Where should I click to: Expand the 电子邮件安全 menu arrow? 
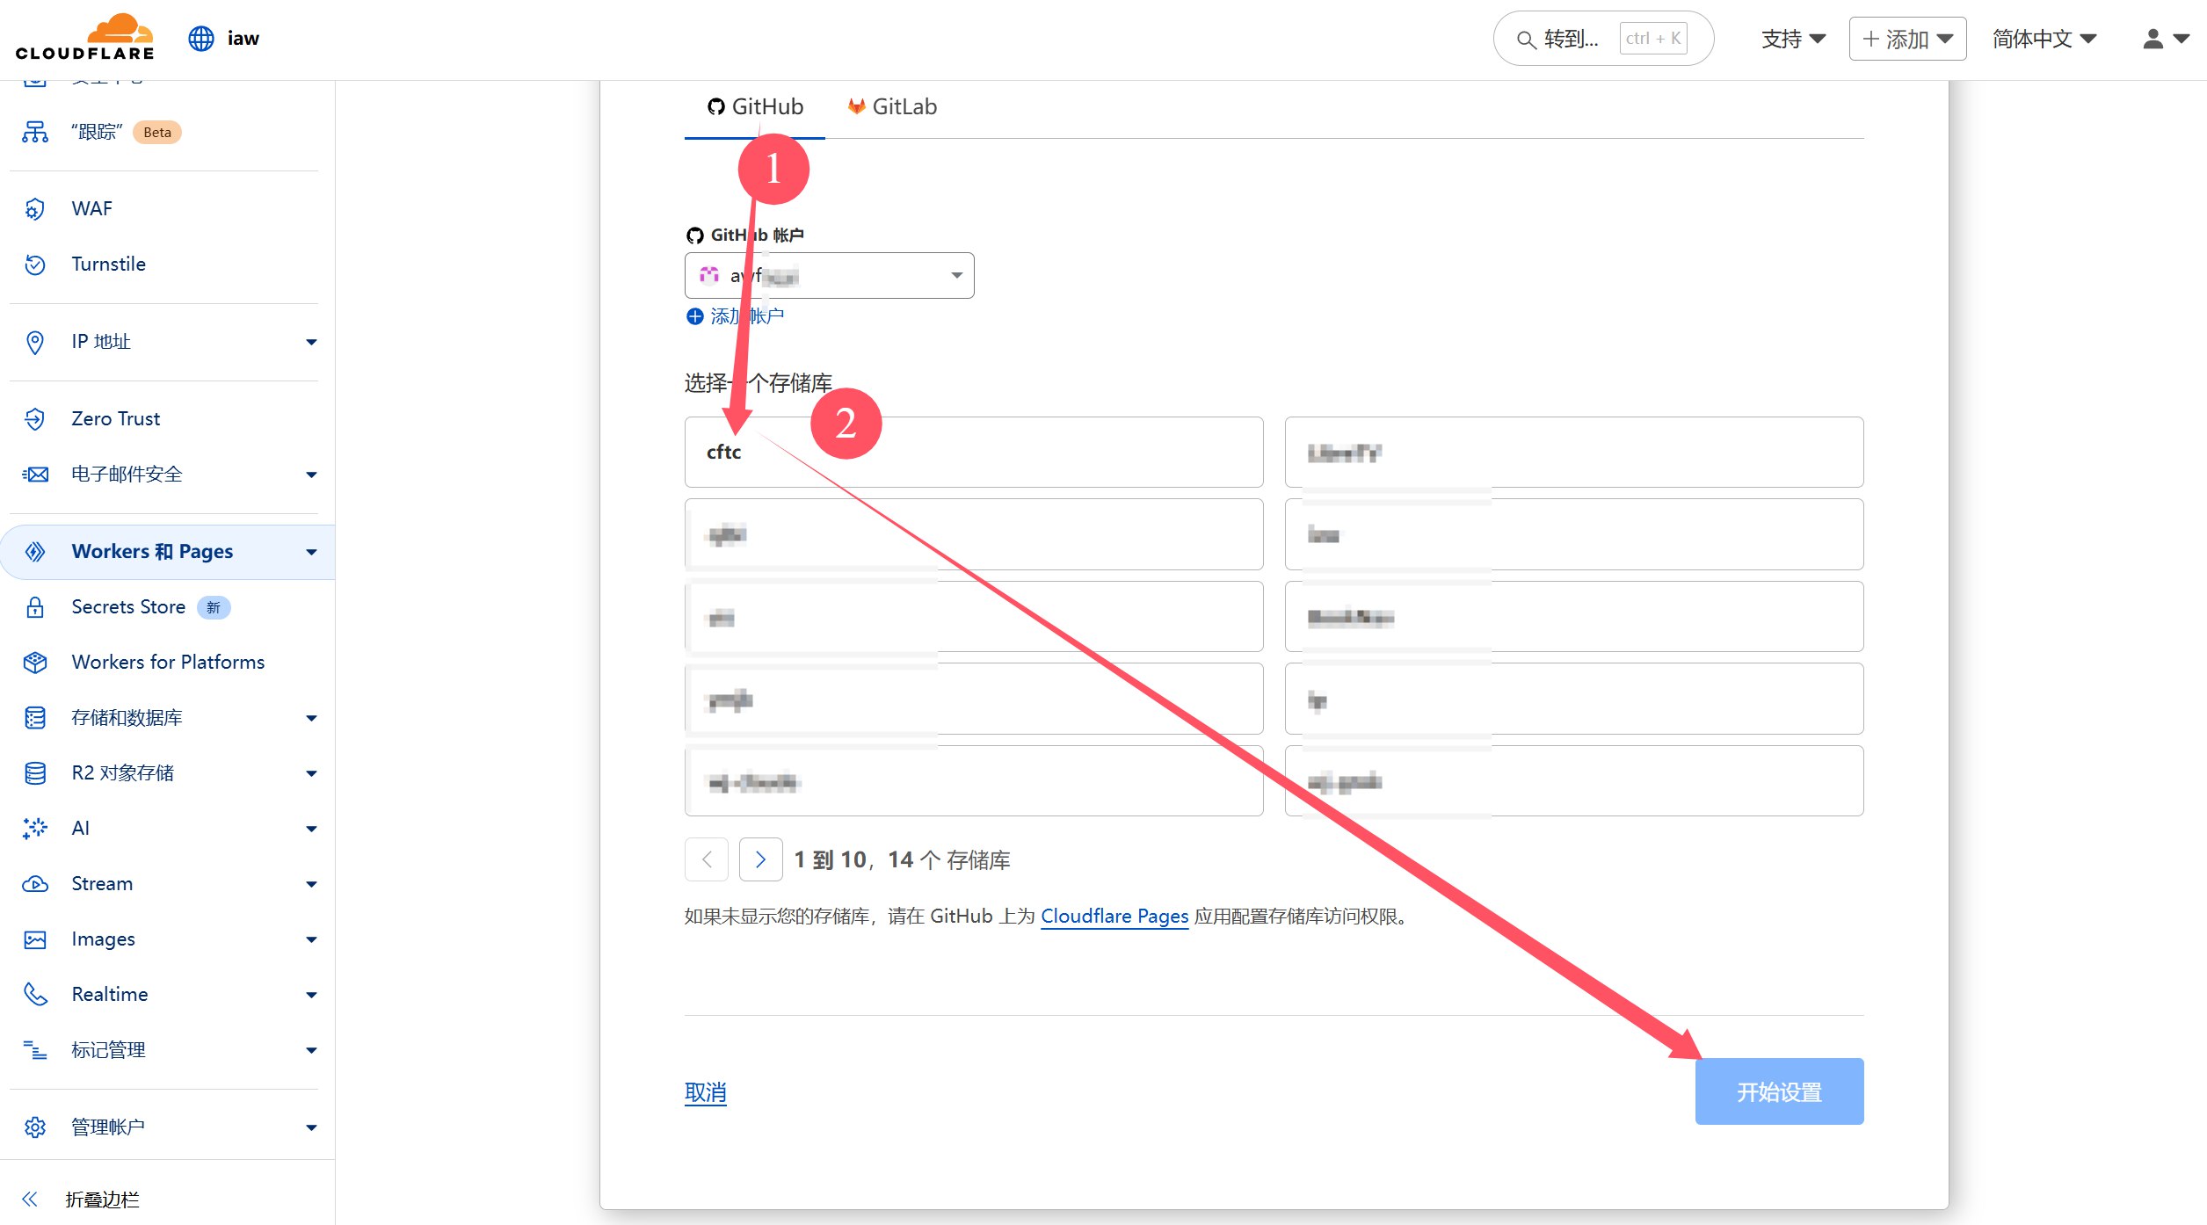tap(311, 475)
